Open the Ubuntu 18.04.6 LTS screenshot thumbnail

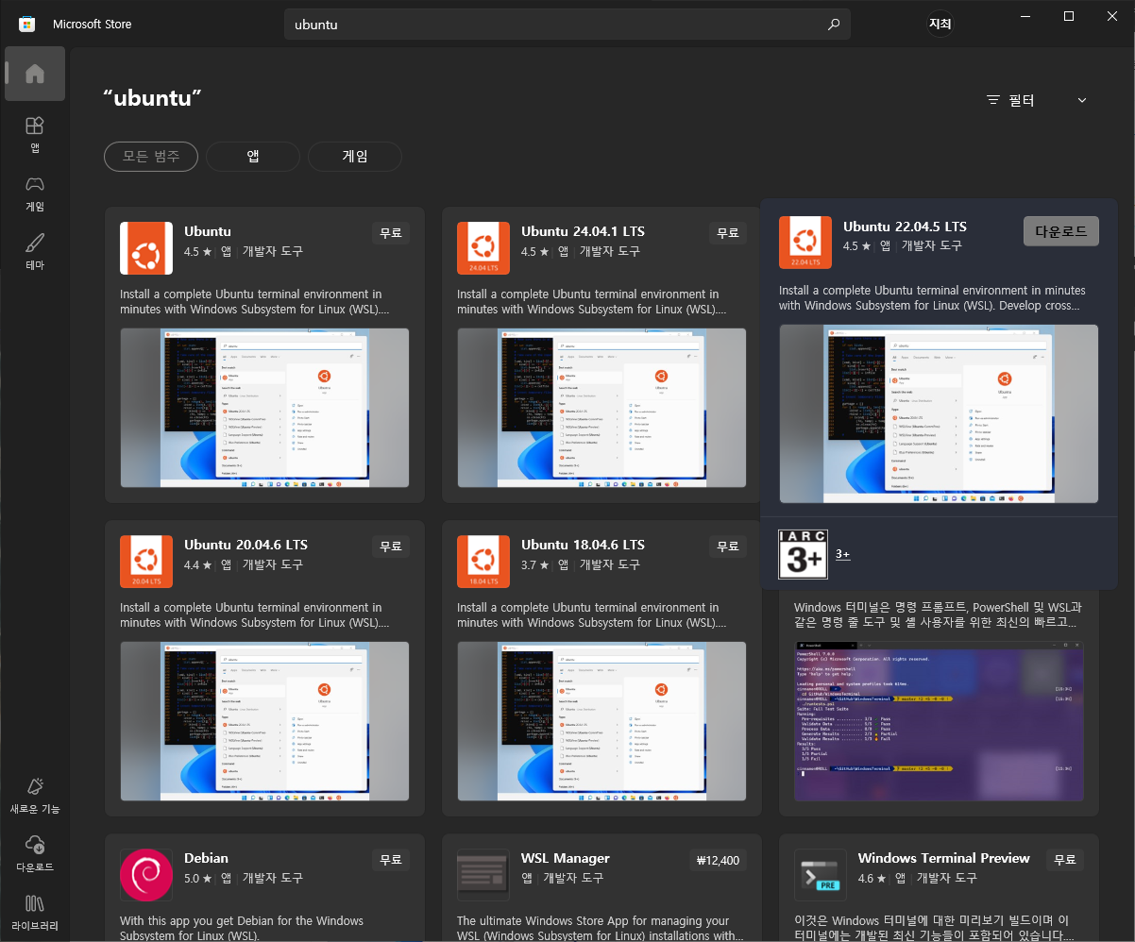point(601,721)
